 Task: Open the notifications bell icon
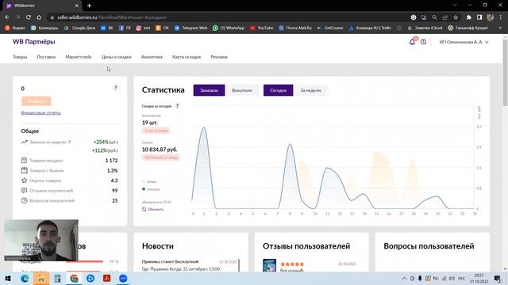click(412, 42)
